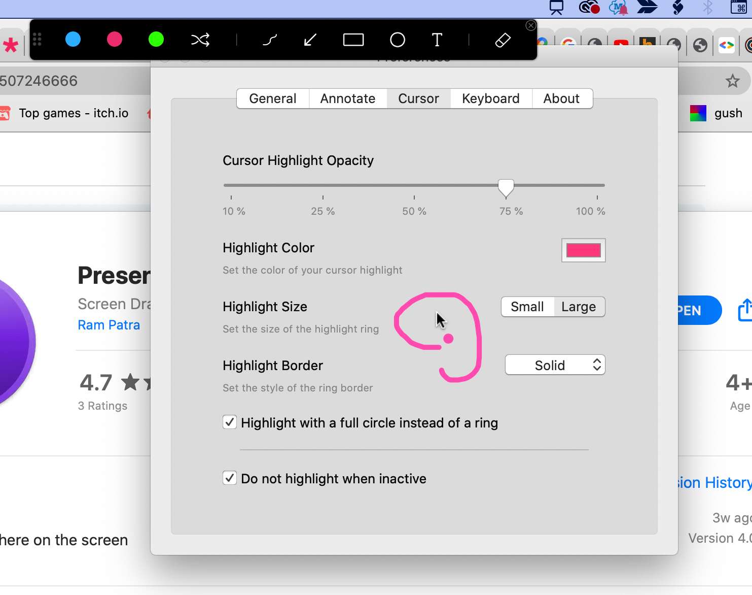The image size is (752, 595).
Task: Select the blue color dot
Action: (73, 39)
